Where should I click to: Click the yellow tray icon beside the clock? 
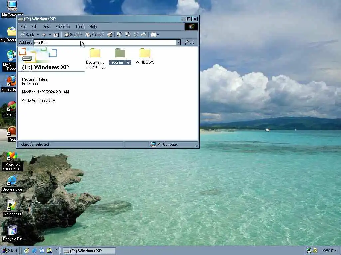tap(315, 251)
